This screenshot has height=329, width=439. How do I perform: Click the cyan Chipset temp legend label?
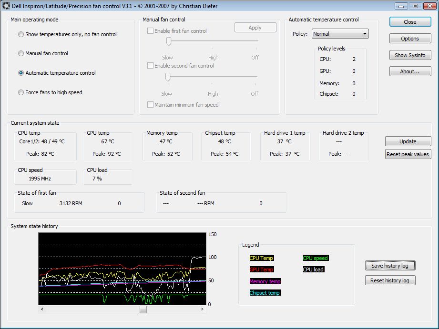click(265, 293)
